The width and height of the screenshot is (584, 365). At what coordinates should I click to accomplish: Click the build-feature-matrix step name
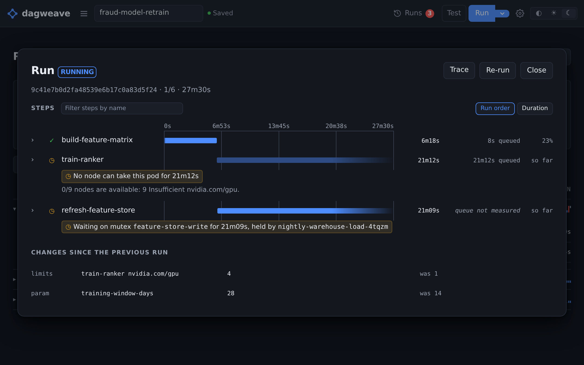(x=97, y=140)
